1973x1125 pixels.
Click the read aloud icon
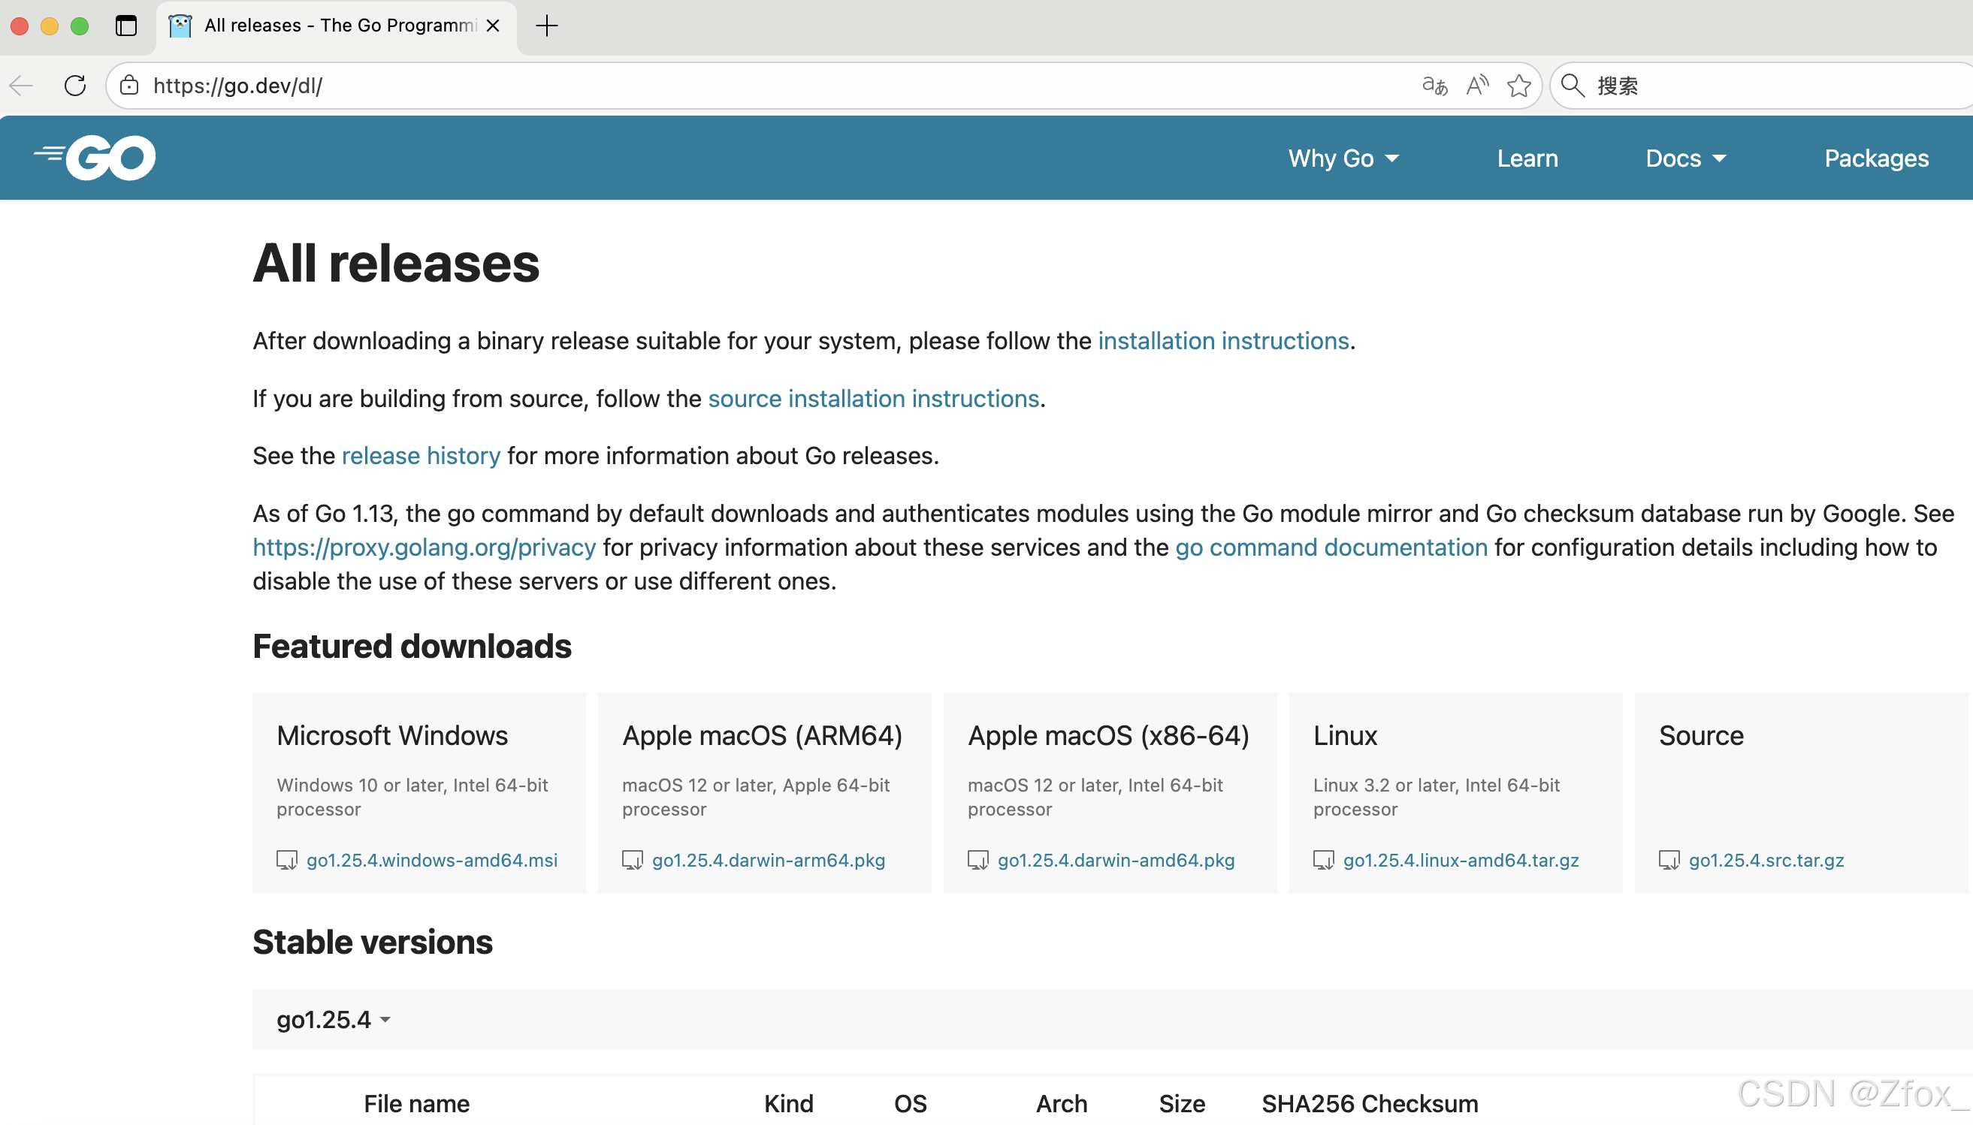coord(1477,86)
